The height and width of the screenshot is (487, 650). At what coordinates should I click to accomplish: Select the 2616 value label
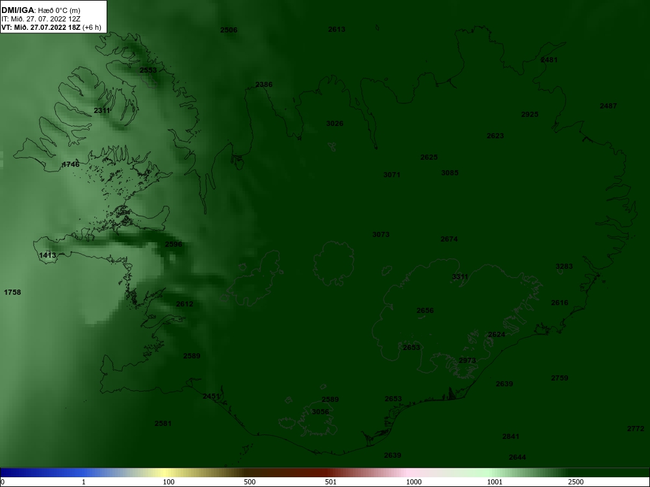560,303
